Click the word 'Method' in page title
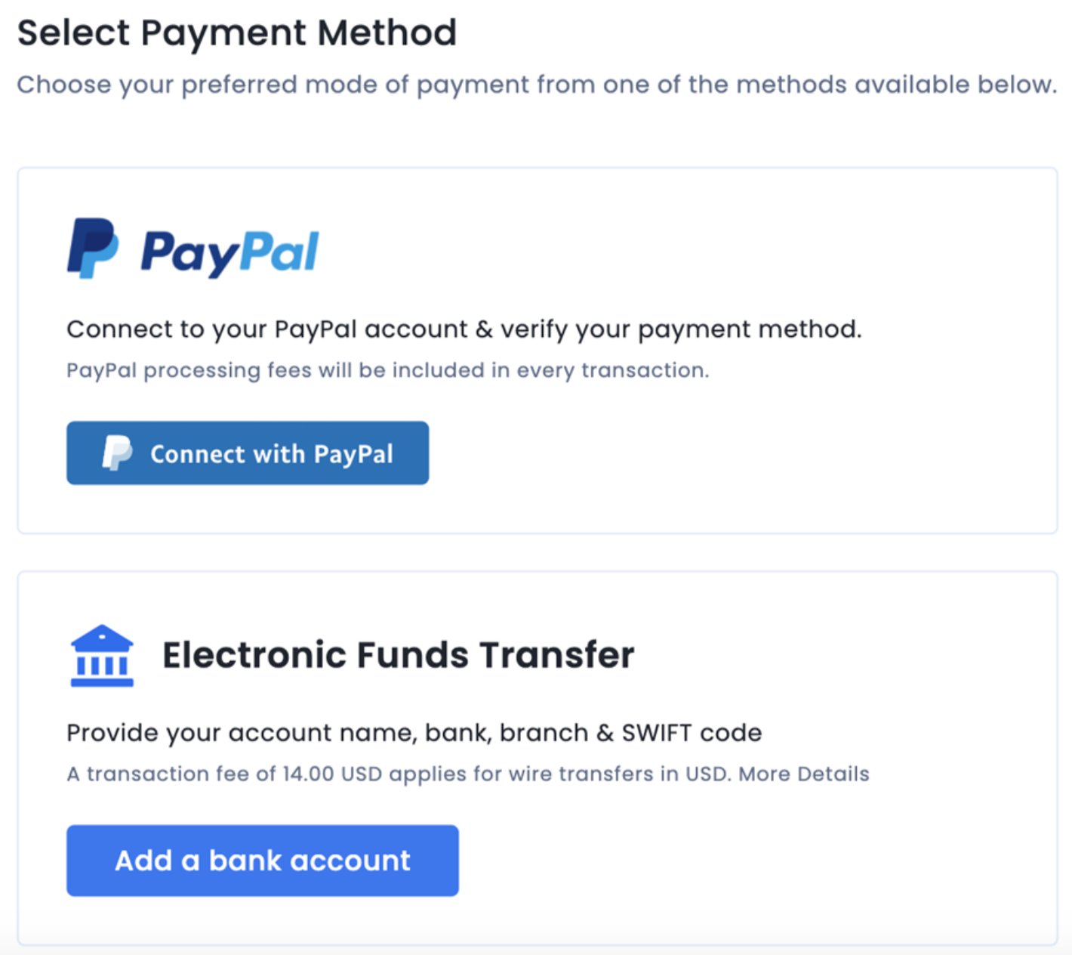 coord(387,33)
